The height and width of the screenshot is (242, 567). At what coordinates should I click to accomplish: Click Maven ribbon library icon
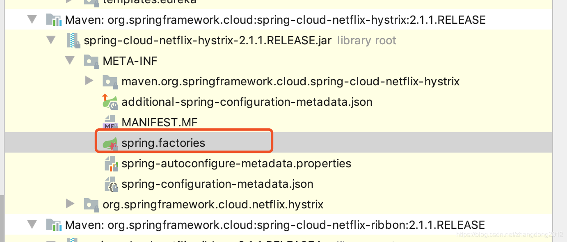(x=54, y=225)
